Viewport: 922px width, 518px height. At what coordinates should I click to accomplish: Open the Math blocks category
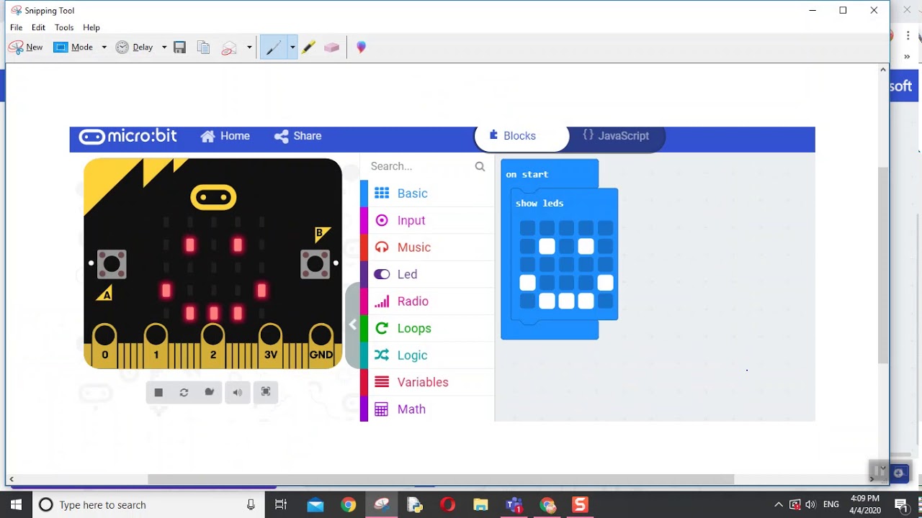pyautogui.click(x=427, y=409)
